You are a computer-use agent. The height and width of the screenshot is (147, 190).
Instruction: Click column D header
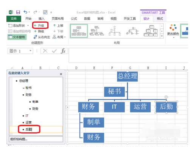76,68
